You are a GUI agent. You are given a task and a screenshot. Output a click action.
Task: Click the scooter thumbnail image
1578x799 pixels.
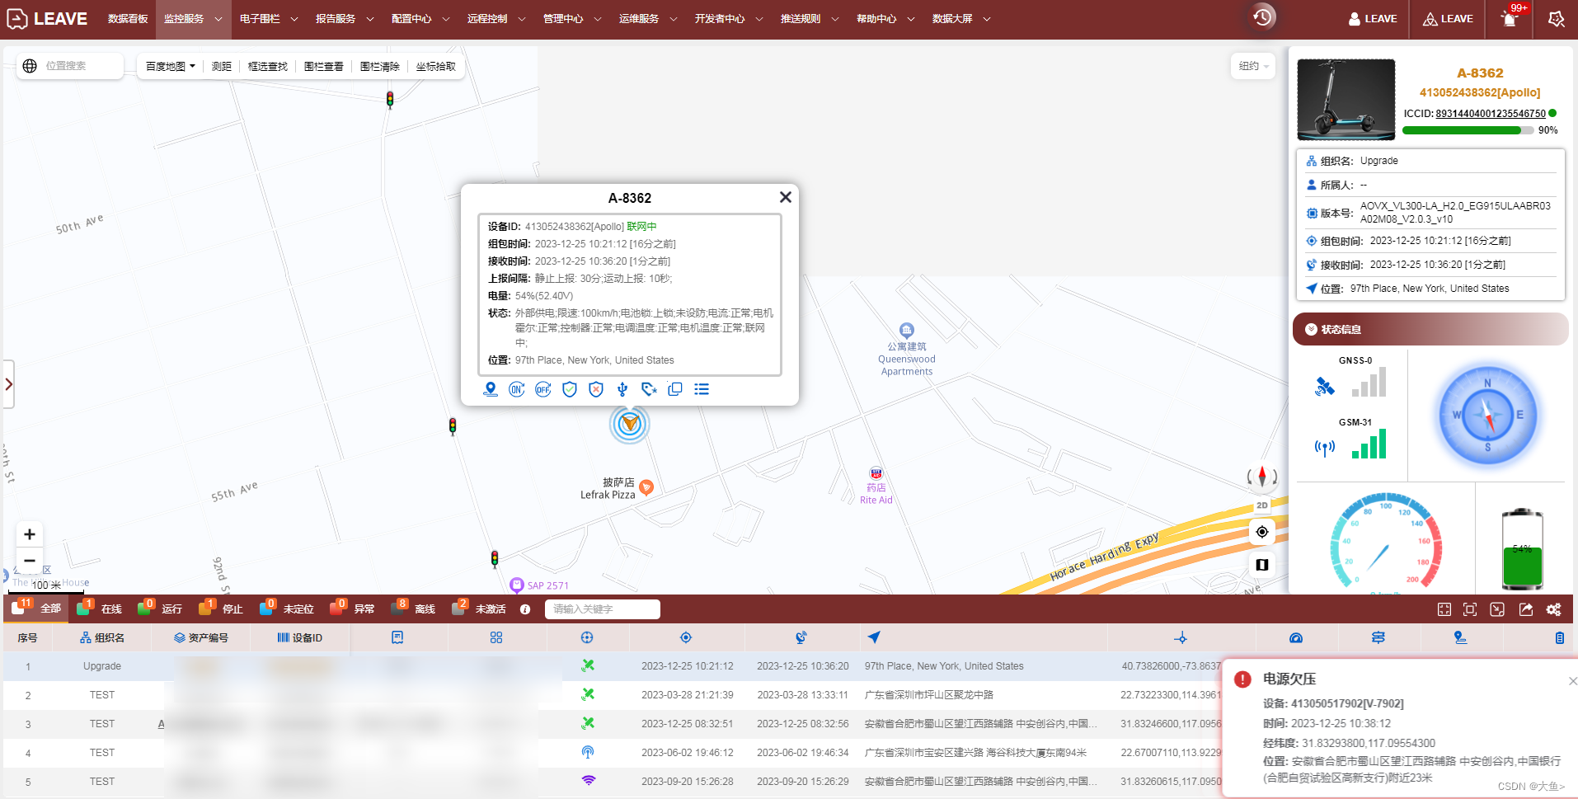coord(1346,100)
